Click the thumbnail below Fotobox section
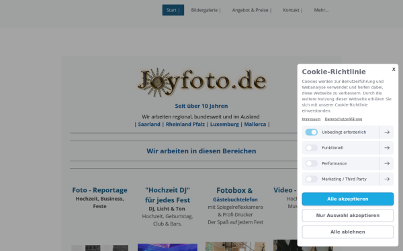This screenshot has width=403, height=251. click(235, 246)
